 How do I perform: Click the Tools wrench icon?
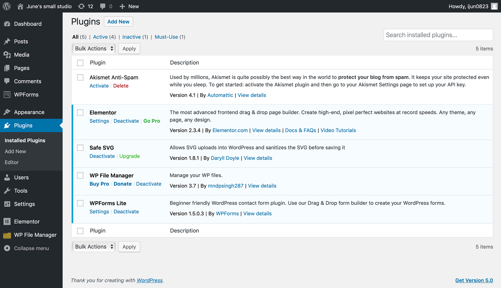tap(7, 191)
